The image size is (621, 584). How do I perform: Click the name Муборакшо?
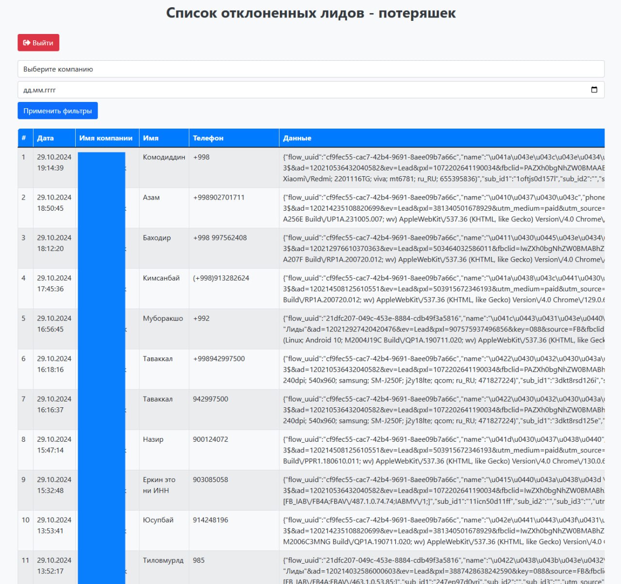click(163, 318)
